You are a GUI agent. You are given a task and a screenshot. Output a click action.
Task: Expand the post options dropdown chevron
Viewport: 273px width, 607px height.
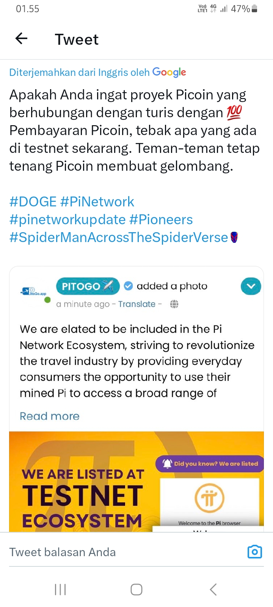coord(251,286)
